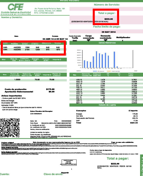Image resolution: width=143 pixels, height=176 pixels.
Task: Select current reading '1596' in meter table
Action: [27, 48]
